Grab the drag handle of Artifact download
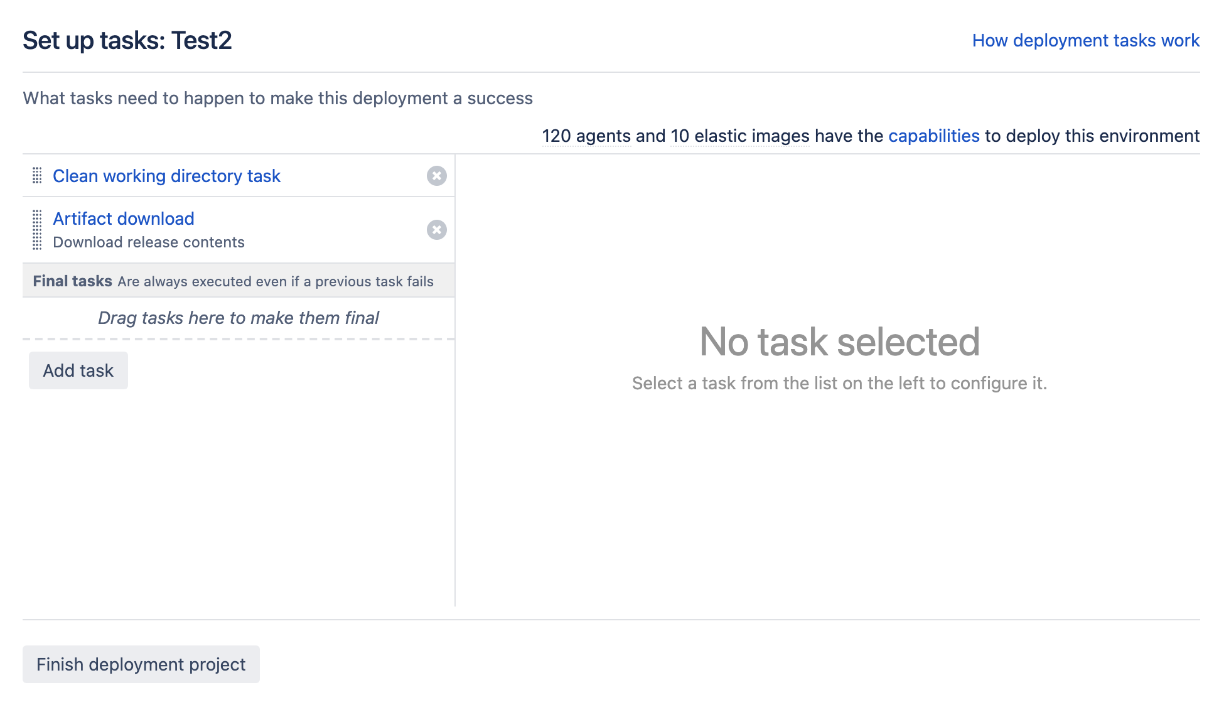Screen dimensions: 1224x712 tap(37, 230)
